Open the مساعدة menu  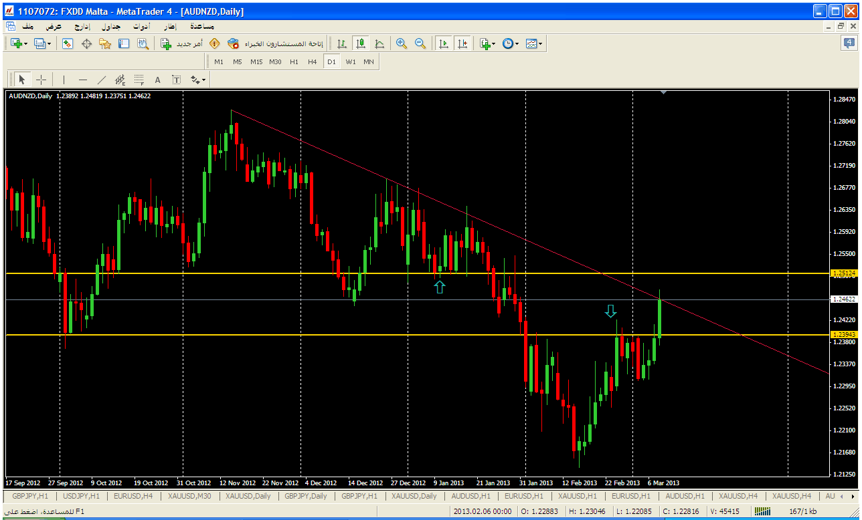click(x=202, y=26)
